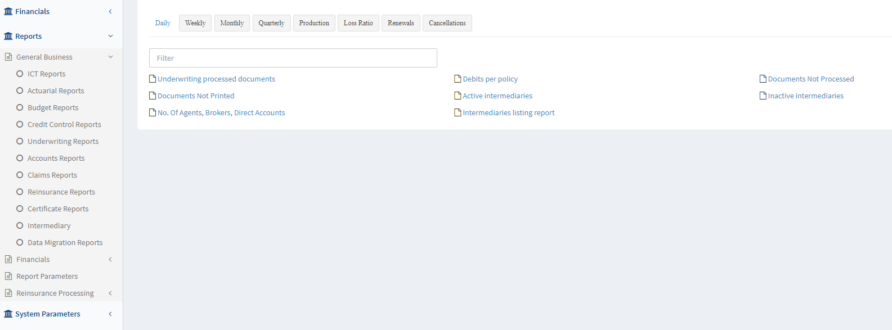
Task: Click file icon beside Underwriting processed documents
Action: 153,79
